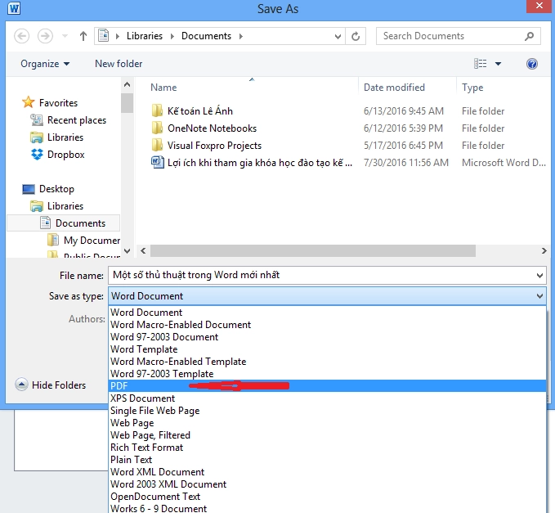The width and height of the screenshot is (555, 513).
Task: Pick Word 97-2003 Document type
Action: pyautogui.click(x=164, y=337)
